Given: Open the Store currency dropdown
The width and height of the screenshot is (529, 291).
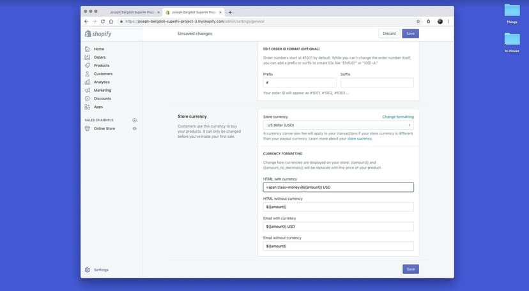Looking at the screenshot, I should pyautogui.click(x=338, y=126).
